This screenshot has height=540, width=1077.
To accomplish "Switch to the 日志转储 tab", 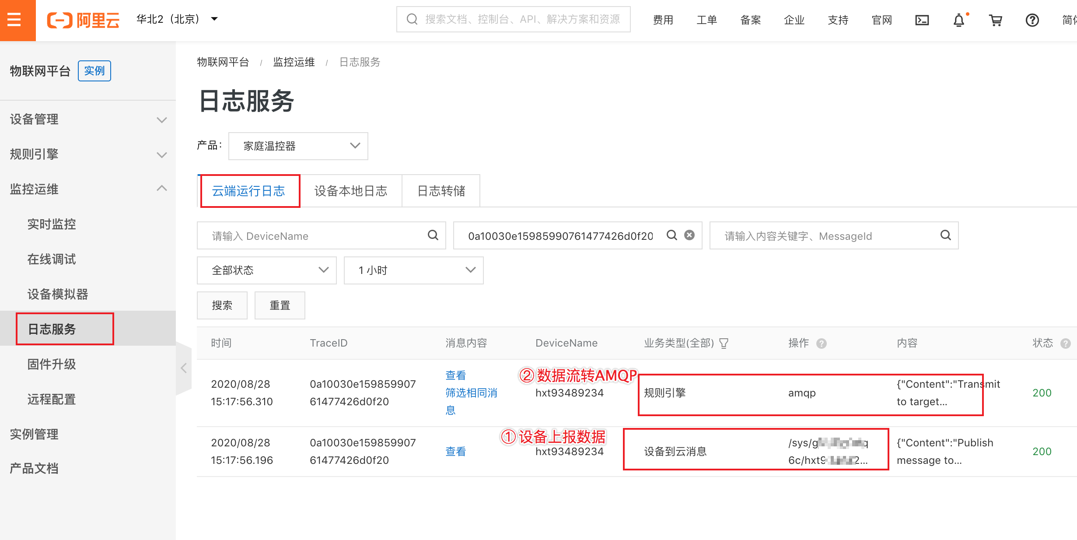I will [x=441, y=191].
